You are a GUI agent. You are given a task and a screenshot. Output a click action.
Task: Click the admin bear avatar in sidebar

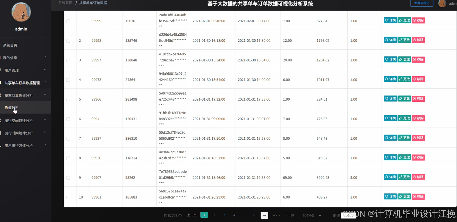pos(21,12)
